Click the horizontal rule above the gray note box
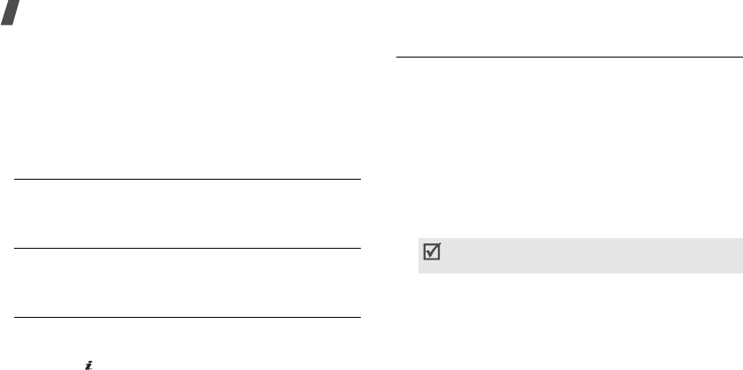The height and width of the screenshot is (370, 743). pyautogui.click(x=569, y=58)
